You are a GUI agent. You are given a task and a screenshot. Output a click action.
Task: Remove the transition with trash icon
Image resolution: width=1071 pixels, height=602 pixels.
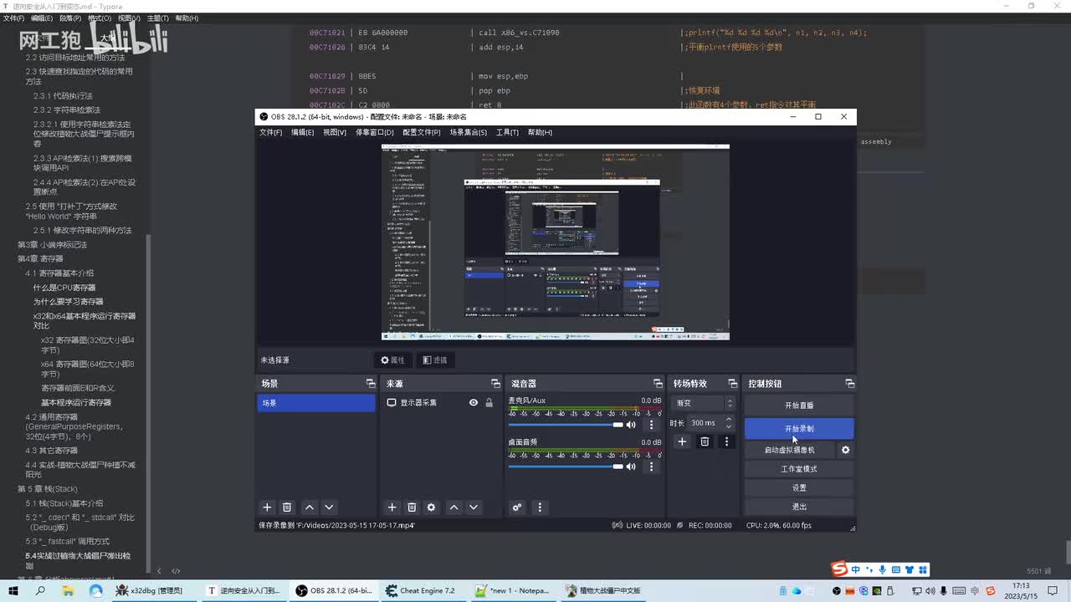(x=705, y=441)
